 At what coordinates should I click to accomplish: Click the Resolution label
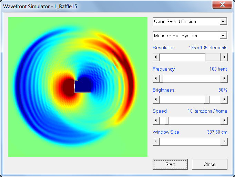(x=164, y=48)
